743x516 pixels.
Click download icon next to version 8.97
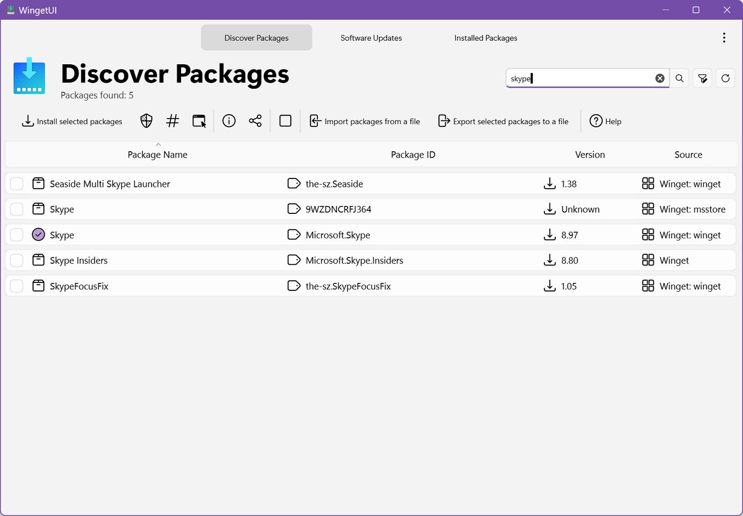tap(550, 235)
